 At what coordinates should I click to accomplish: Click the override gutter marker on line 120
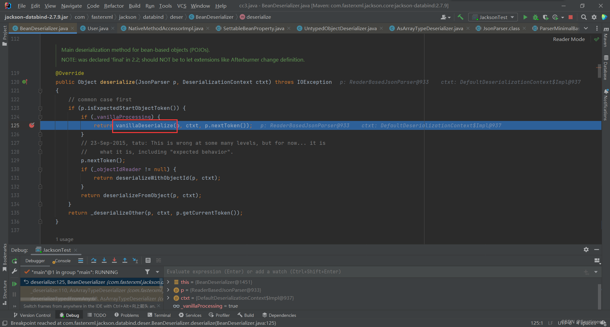pyautogui.click(x=25, y=82)
